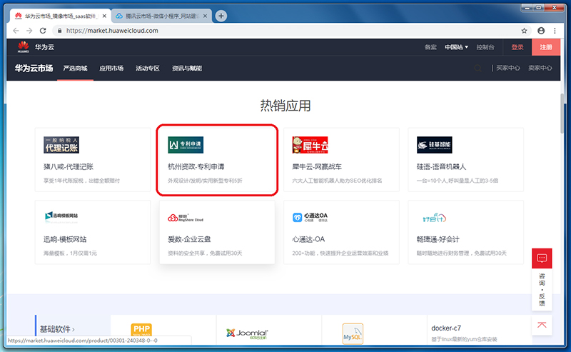Open the 硅语-语音机器人 product title
The height and width of the screenshot is (352, 571).
click(x=441, y=167)
